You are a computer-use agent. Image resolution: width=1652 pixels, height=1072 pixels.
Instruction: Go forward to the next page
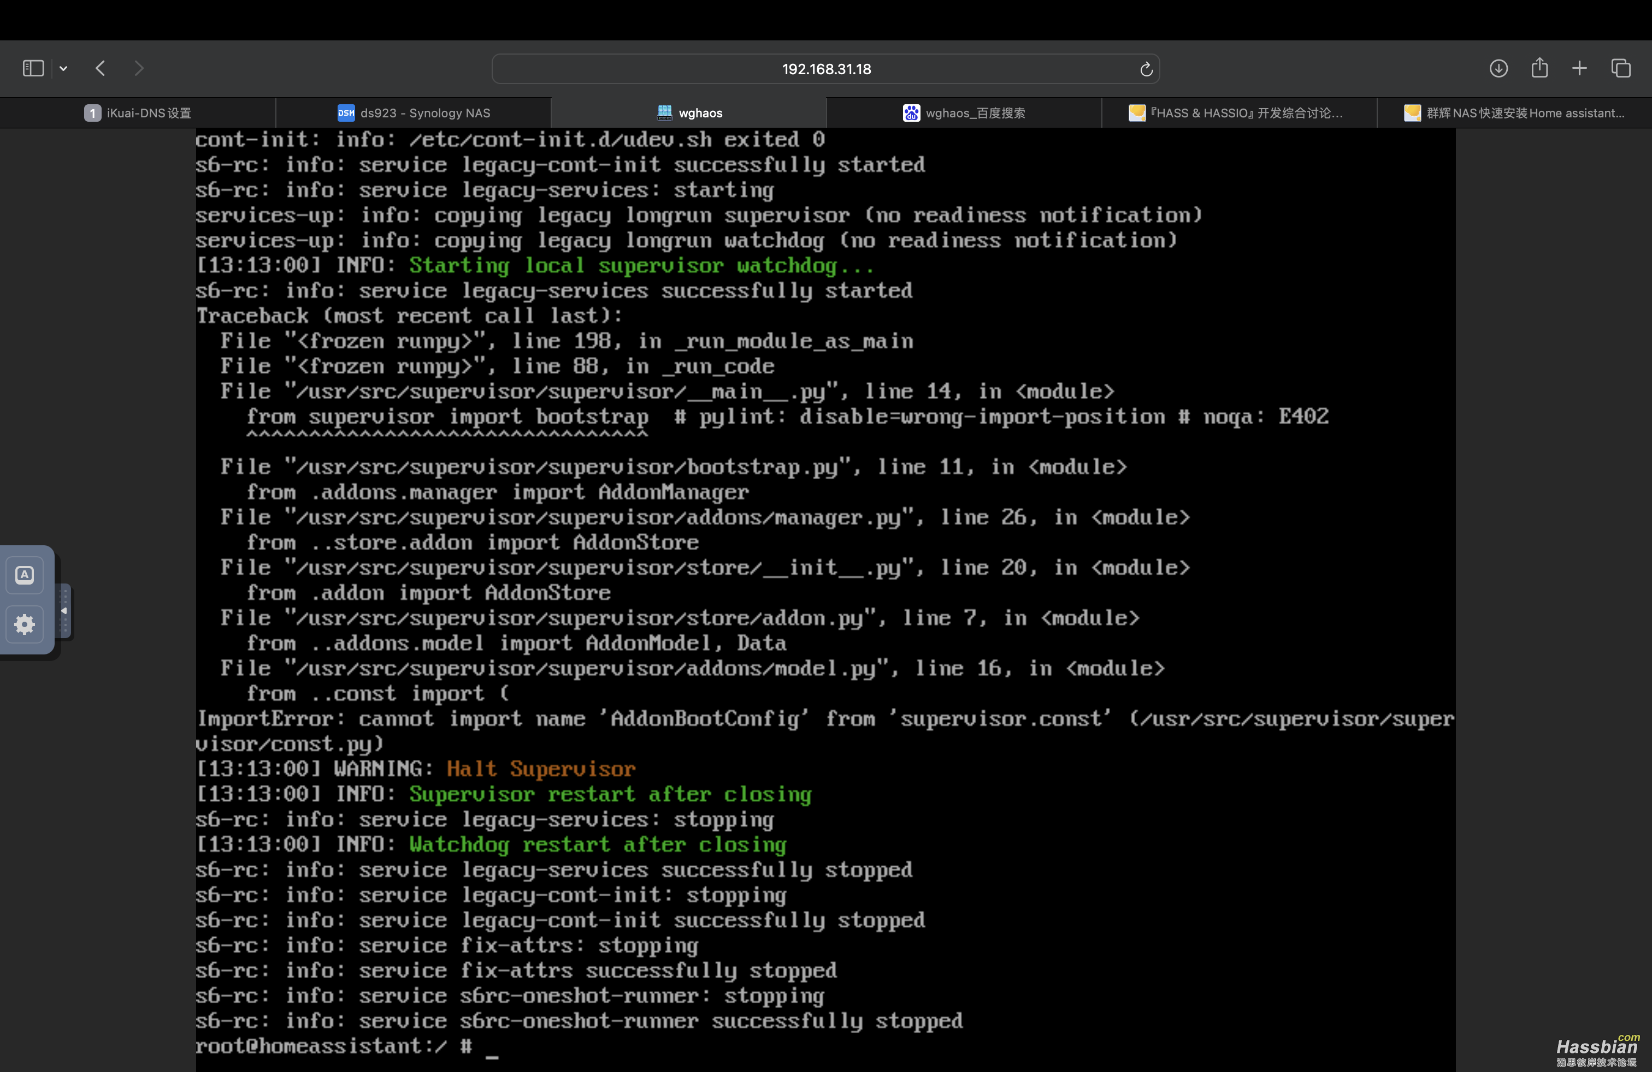coord(139,68)
